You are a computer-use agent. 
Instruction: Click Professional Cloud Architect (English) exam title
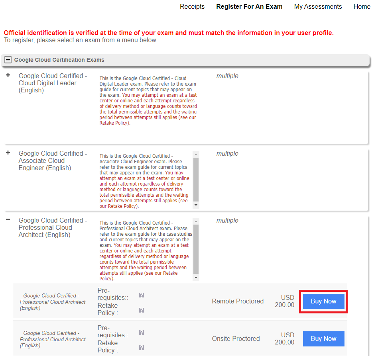coord(53,227)
